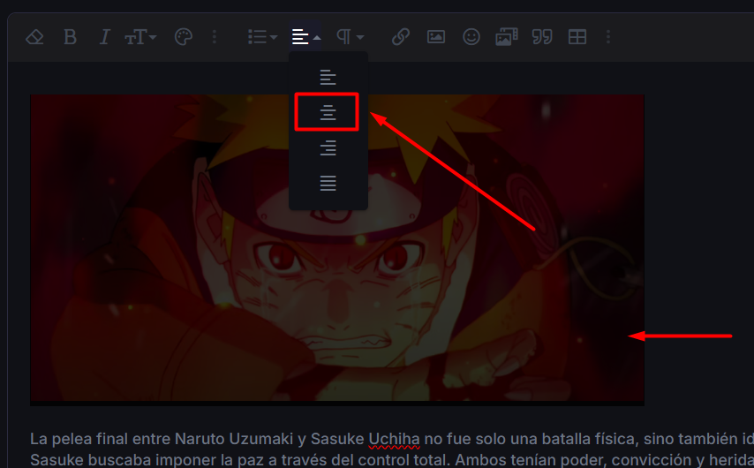
Task: Open the media gallery icon
Action: click(507, 37)
